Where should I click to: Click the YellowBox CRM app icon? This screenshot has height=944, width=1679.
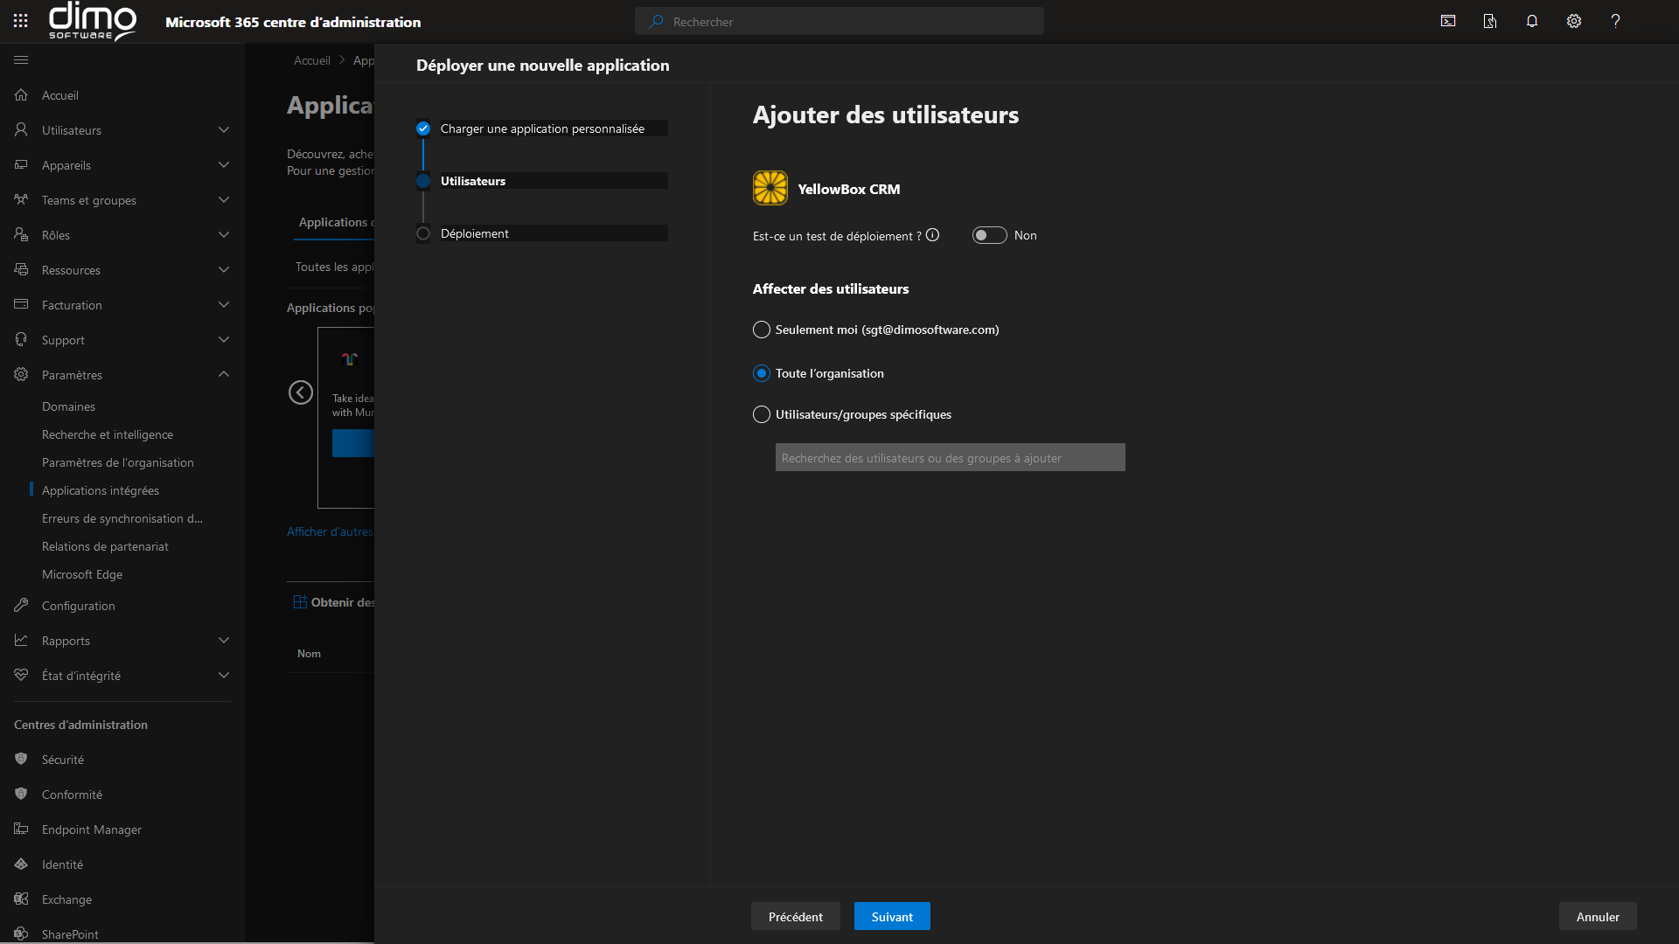point(770,188)
